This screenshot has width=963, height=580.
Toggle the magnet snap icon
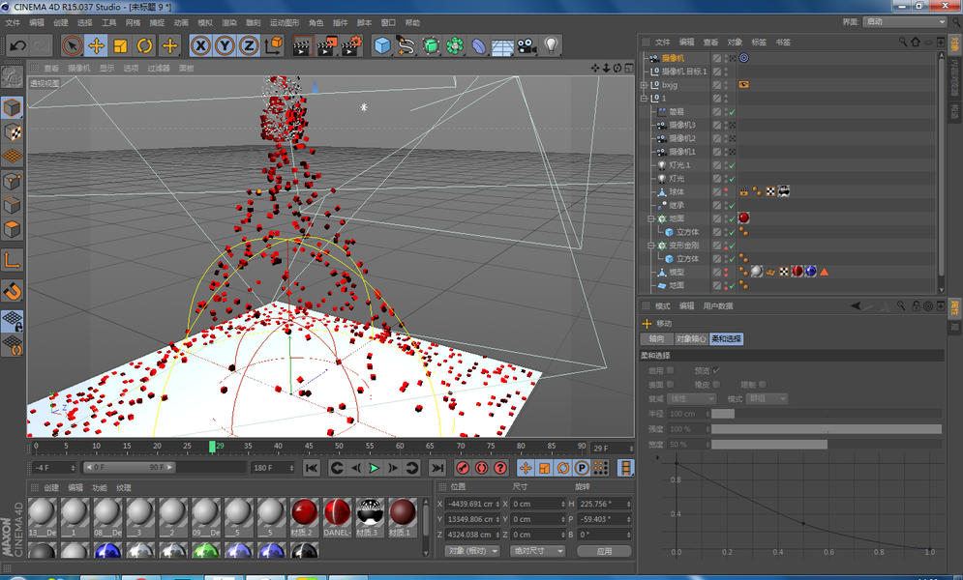pyautogui.click(x=13, y=291)
